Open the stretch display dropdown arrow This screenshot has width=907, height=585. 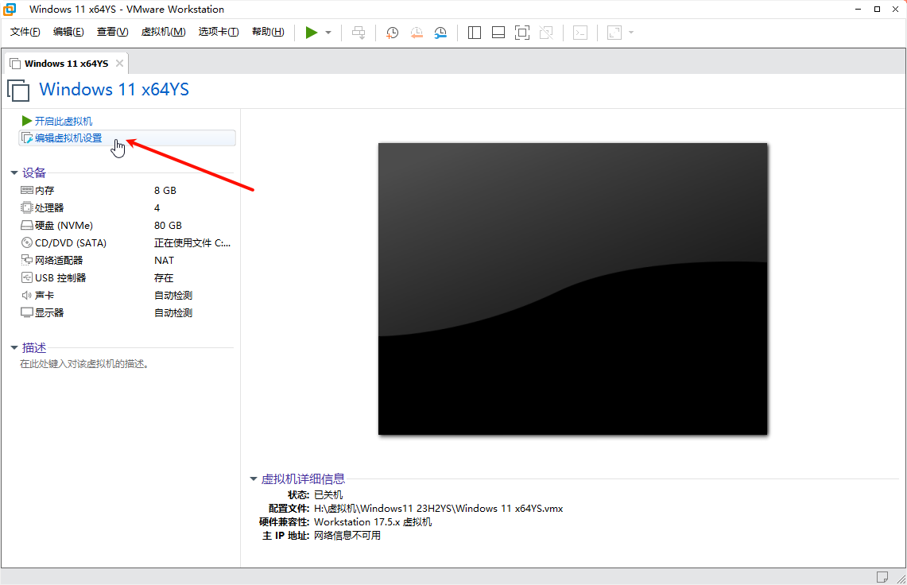631,33
